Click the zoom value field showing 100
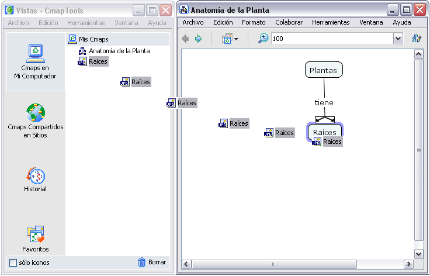The image size is (430, 276). pos(332,39)
